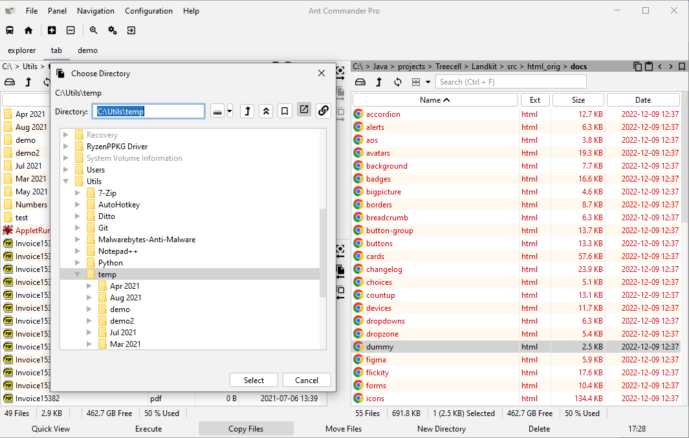Expand the Users folder node
Screen dimensions: 689x438
[66, 169]
